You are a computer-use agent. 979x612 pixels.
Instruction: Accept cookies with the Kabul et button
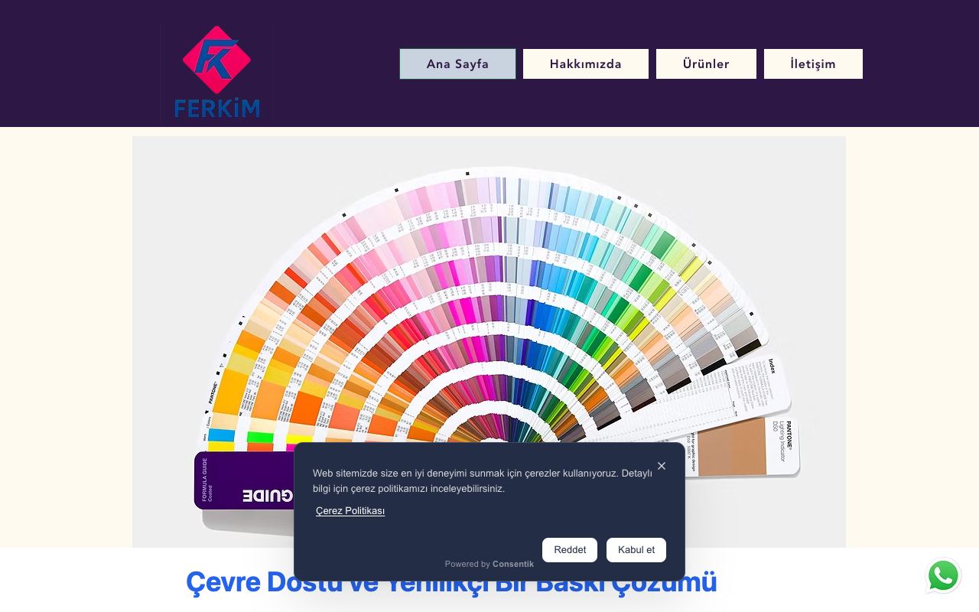point(636,550)
